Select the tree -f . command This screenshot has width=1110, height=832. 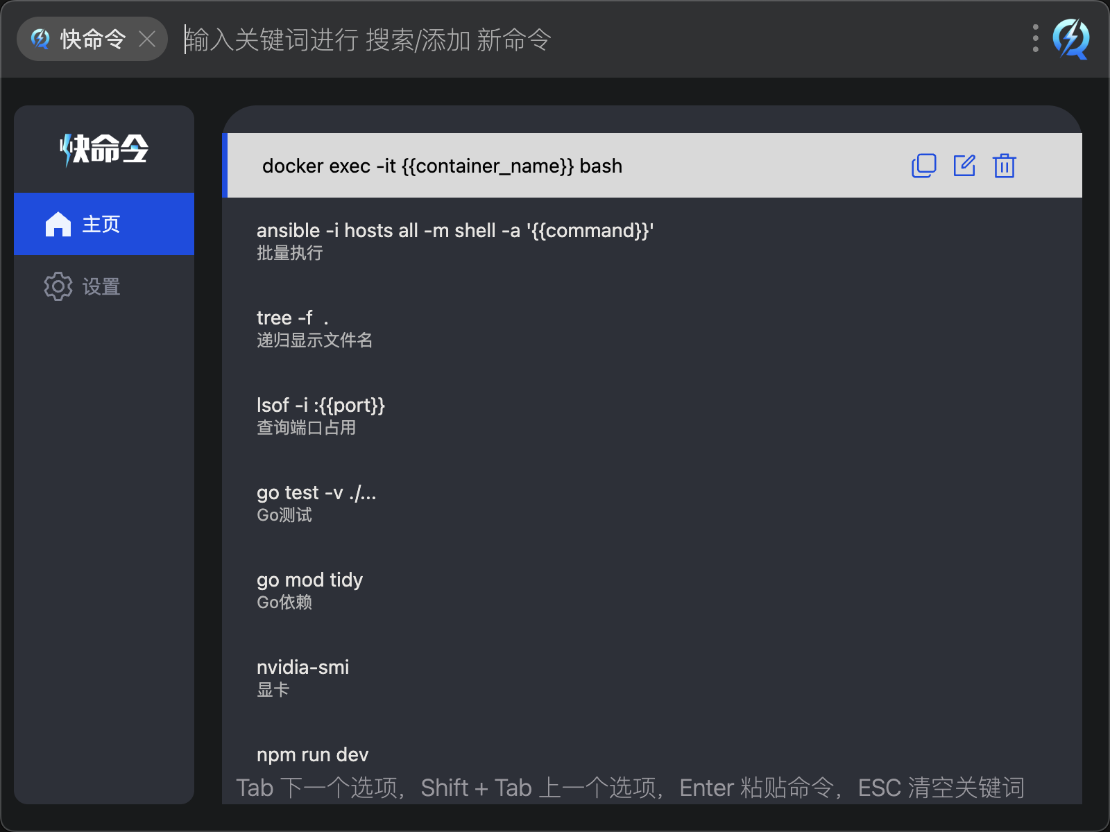pos(652,329)
